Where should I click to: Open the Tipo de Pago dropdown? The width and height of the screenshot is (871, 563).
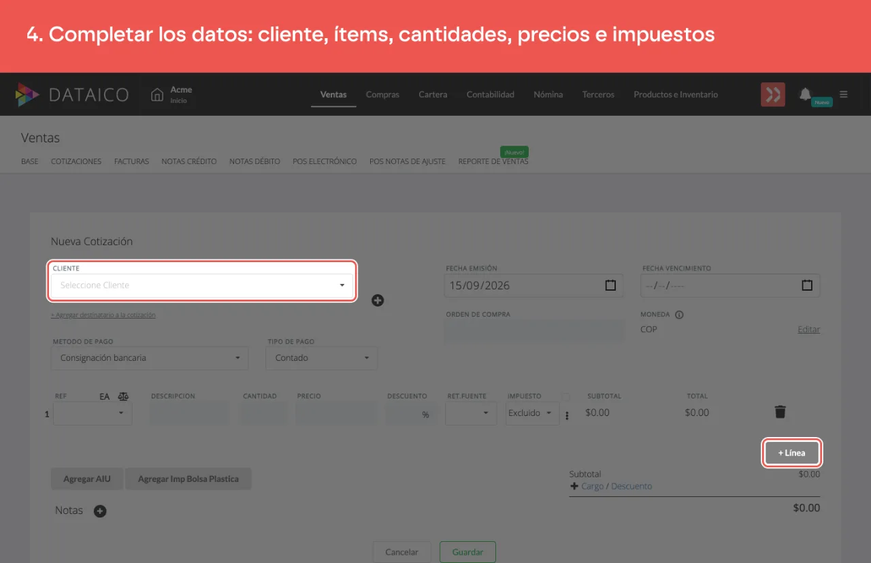tap(322, 358)
